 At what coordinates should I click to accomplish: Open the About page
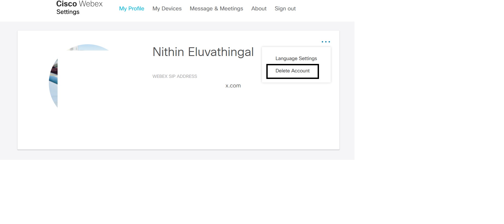259,9
